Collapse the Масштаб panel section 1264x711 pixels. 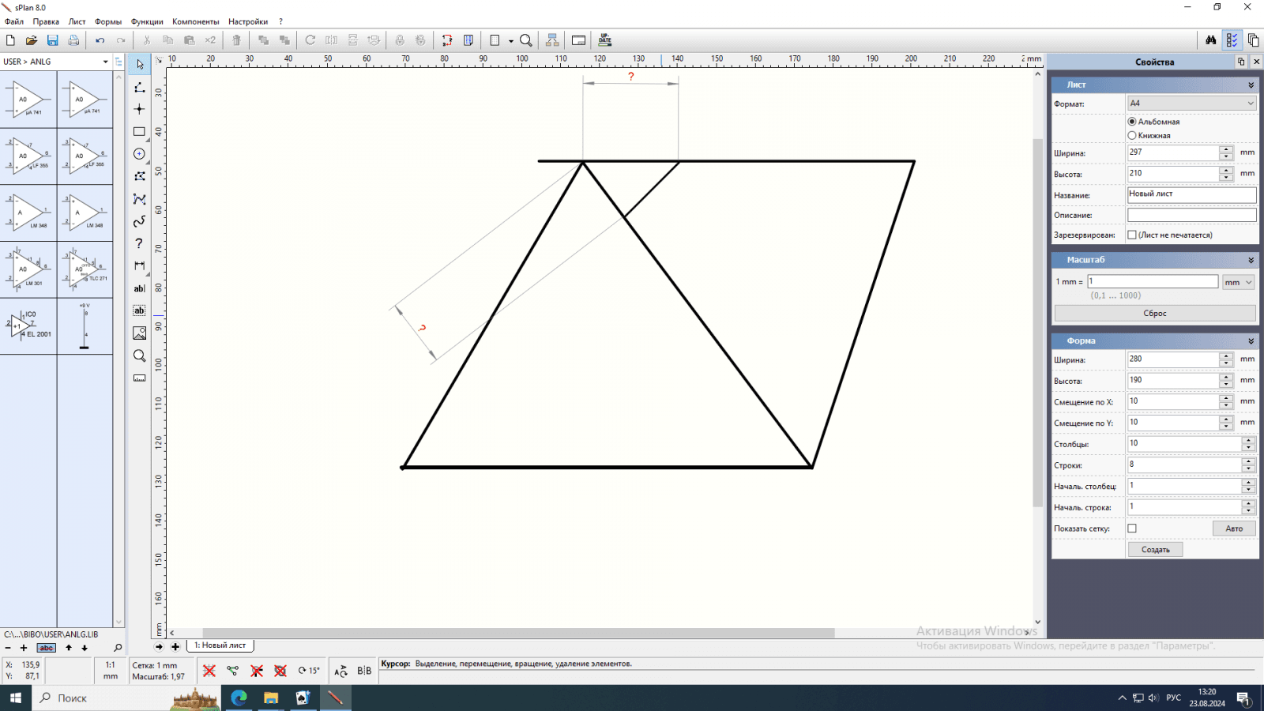(1251, 260)
